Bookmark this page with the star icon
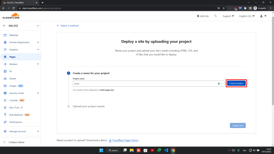 pyautogui.click(x=224, y=8)
